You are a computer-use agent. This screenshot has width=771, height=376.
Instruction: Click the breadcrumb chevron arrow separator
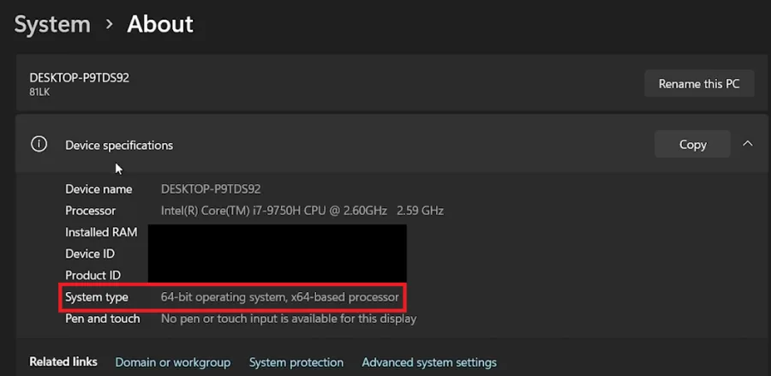[x=109, y=25]
